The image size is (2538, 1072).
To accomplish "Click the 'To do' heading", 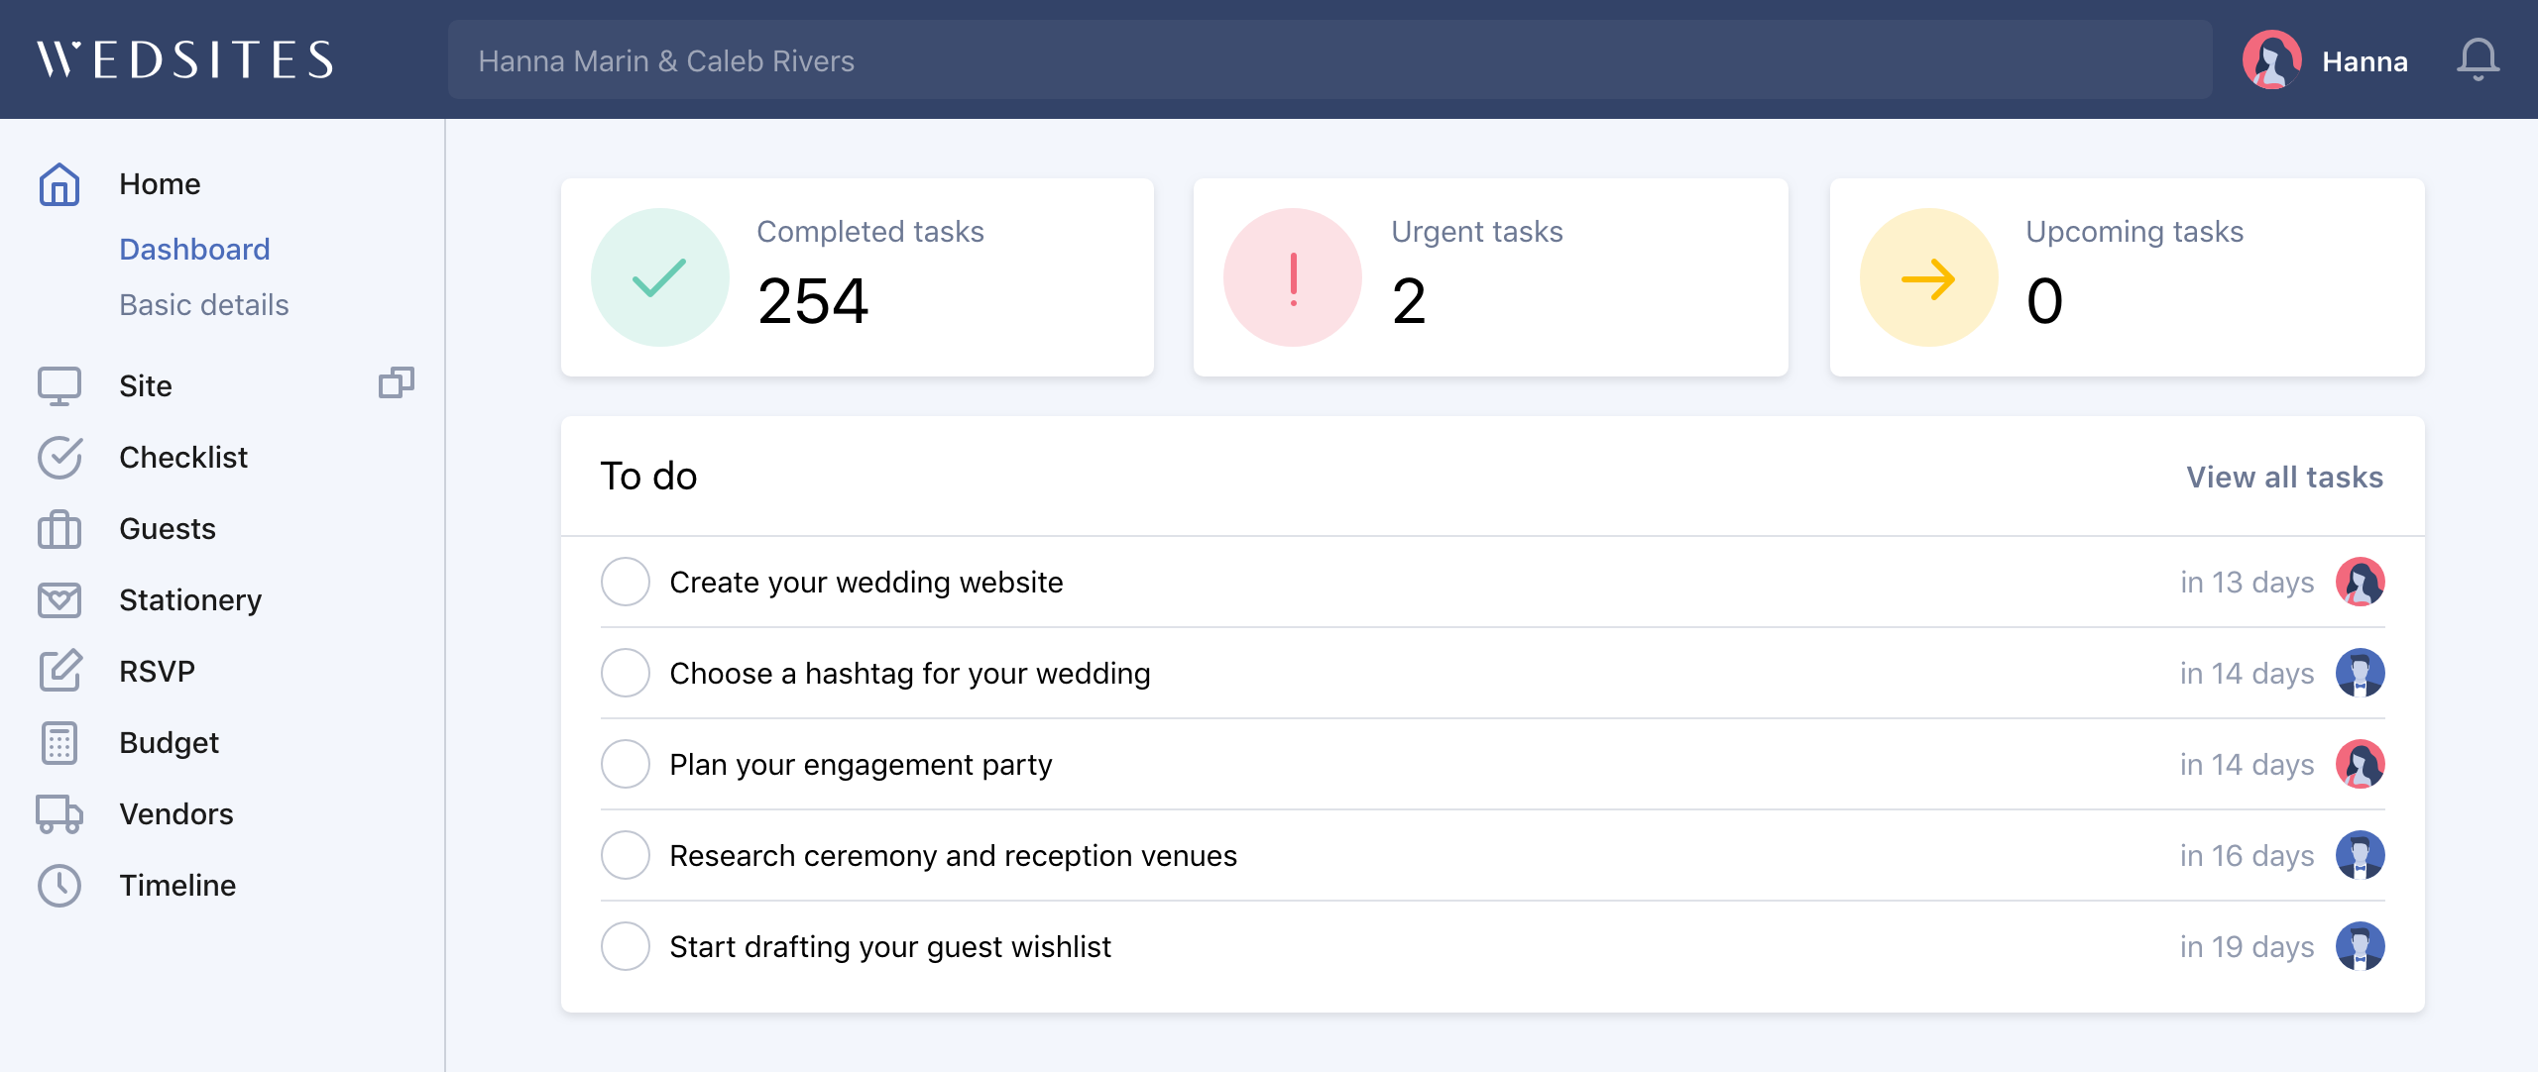I will point(648,477).
